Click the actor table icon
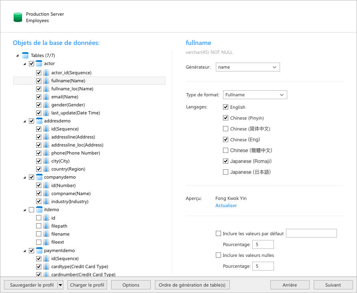This screenshot has width=357, height=293. pyautogui.click(x=39, y=63)
